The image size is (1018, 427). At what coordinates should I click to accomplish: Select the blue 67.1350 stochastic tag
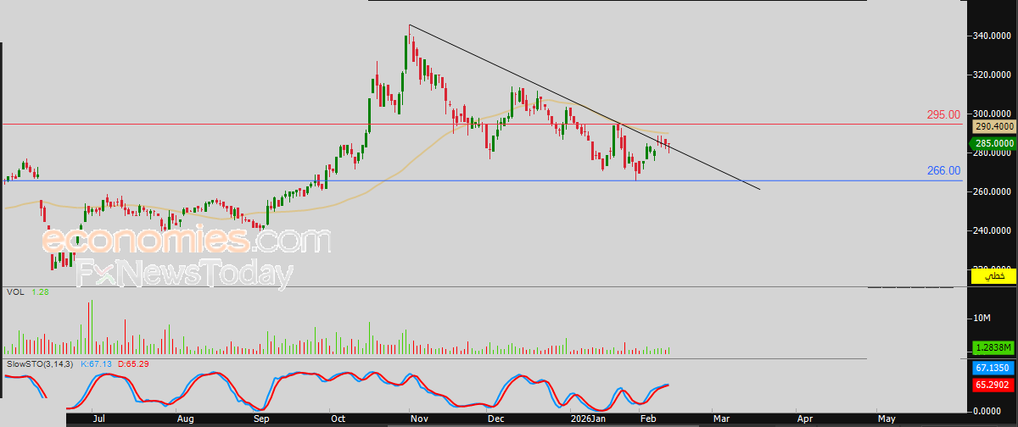click(992, 369)
